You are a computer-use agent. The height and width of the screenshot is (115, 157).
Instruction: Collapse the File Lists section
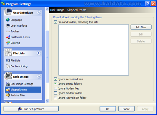pos(39,53)
